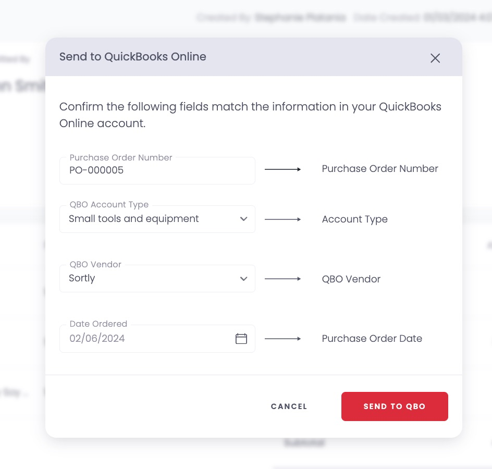The width and height of the screenshot is (492, 469).
Task: Expand the Small tools and equipment dropdown
Action: pyautogui.click(x=157, y=219)
